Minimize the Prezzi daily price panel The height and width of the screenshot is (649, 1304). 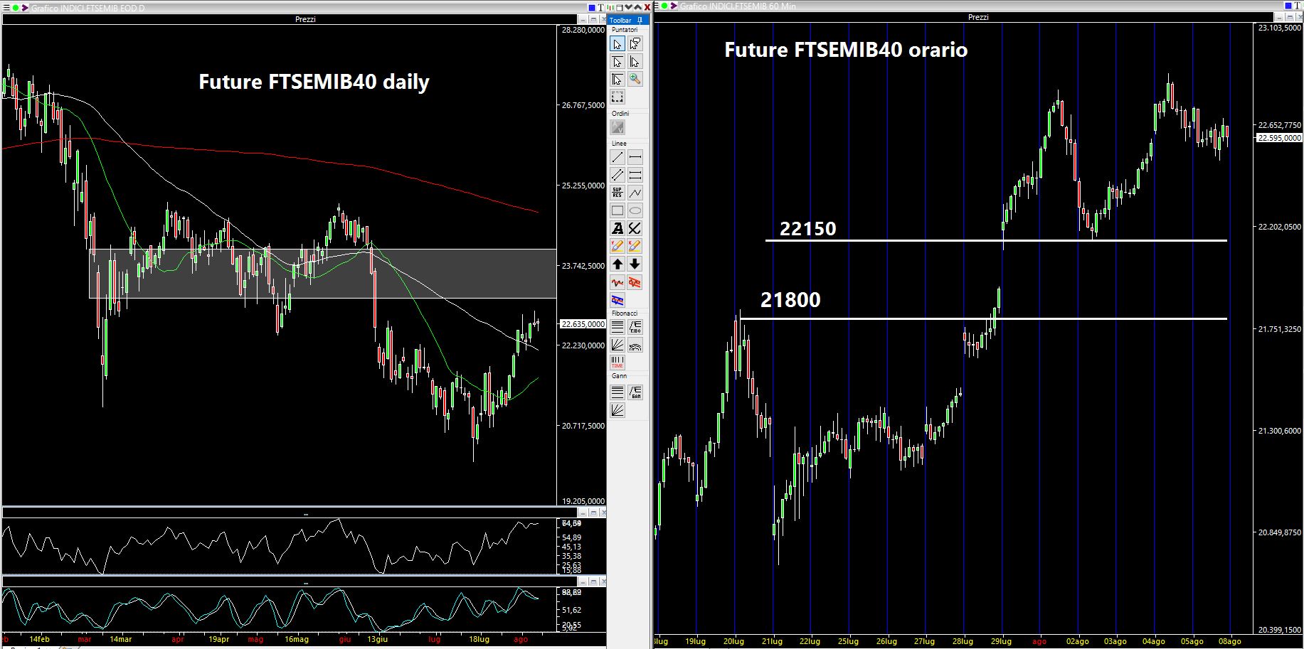pos(583,20)
